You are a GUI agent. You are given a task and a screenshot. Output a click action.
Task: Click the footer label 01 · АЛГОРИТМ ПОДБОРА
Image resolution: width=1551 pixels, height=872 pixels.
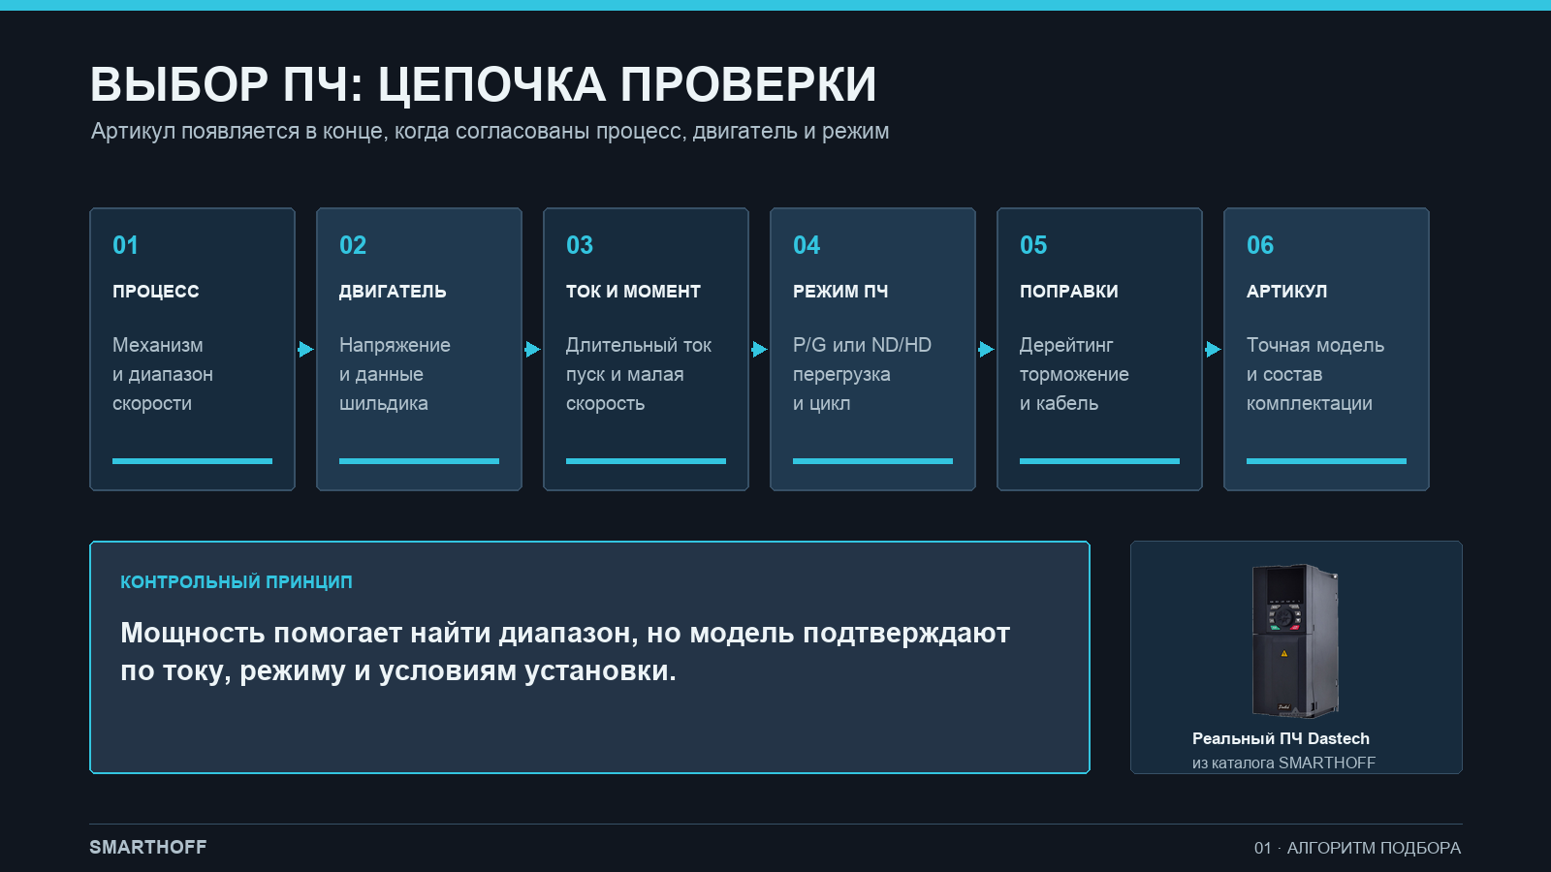(x=1357, y=848)
